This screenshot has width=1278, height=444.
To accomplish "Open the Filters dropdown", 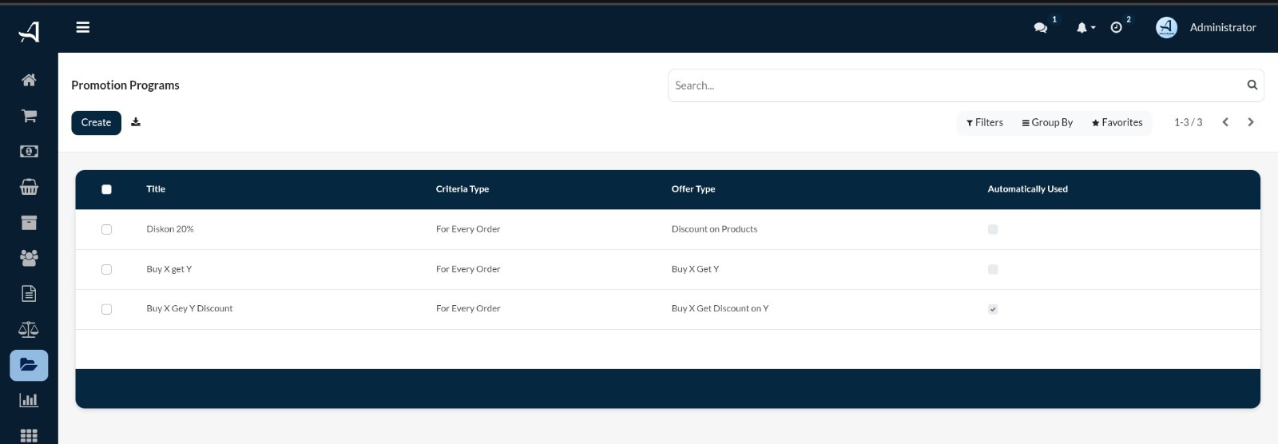I will tap(984, 122).
